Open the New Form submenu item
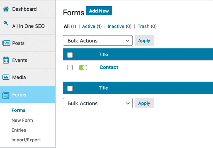The width and height of the screenshot is (213, 148). pos(22,120)
